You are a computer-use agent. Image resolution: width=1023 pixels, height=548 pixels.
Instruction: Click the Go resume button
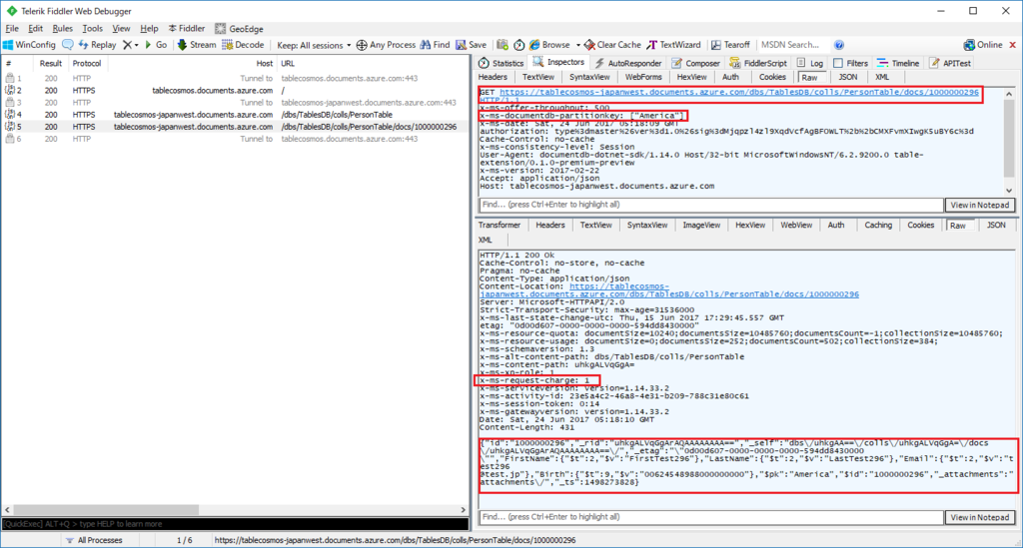156,45
